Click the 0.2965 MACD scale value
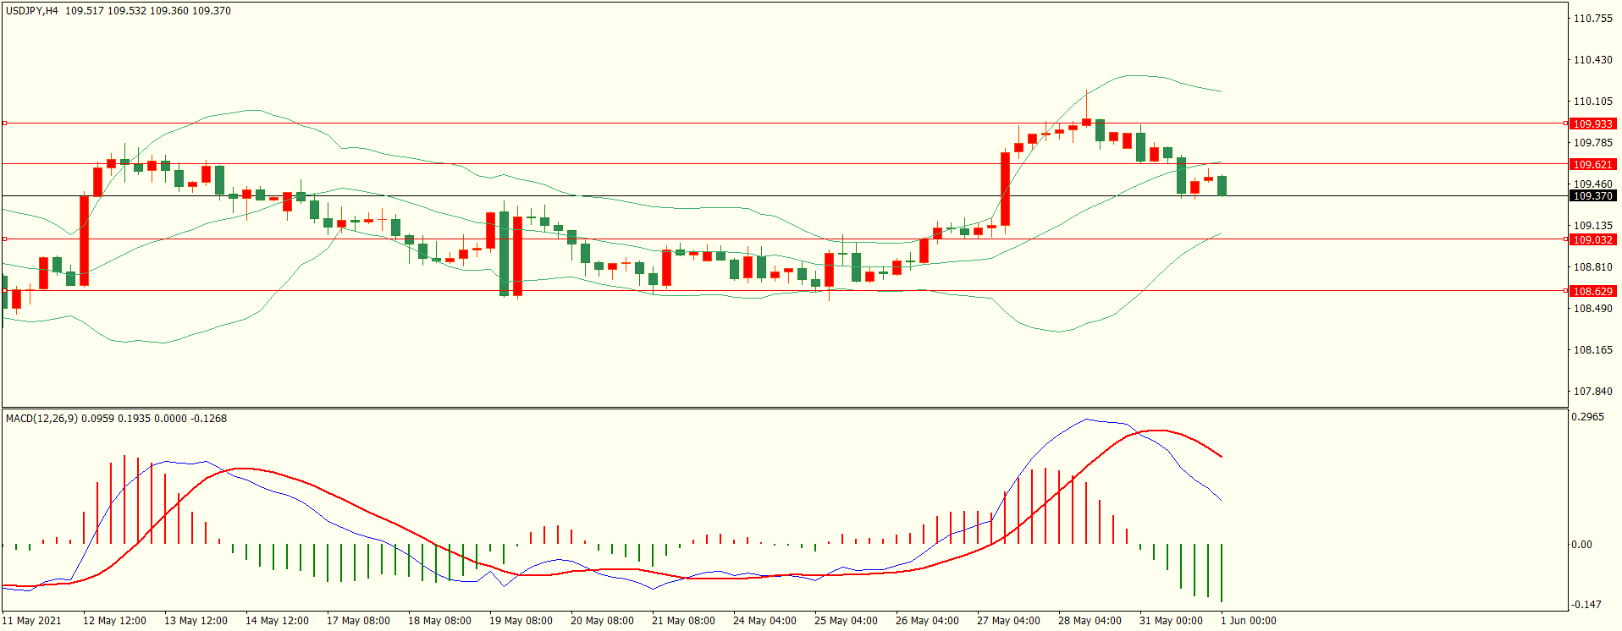The width and height of the screenshot is (1622, 631). point(1587,416)
